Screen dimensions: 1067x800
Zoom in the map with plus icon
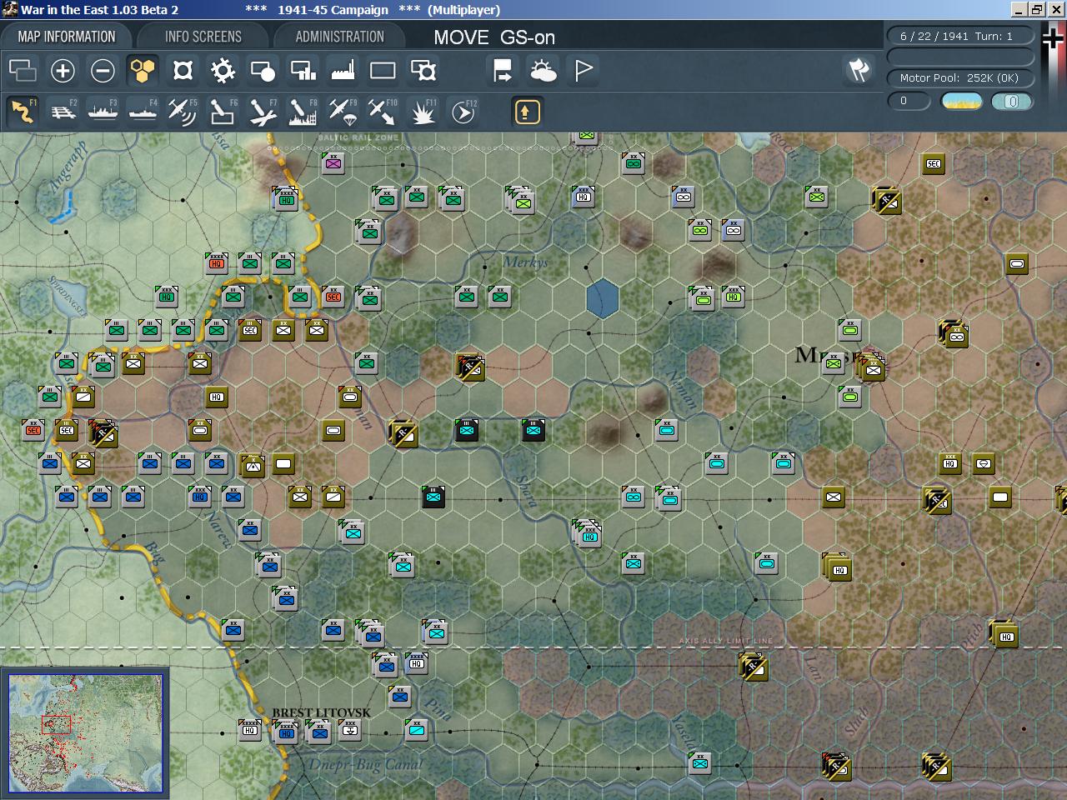coord(63,71)
